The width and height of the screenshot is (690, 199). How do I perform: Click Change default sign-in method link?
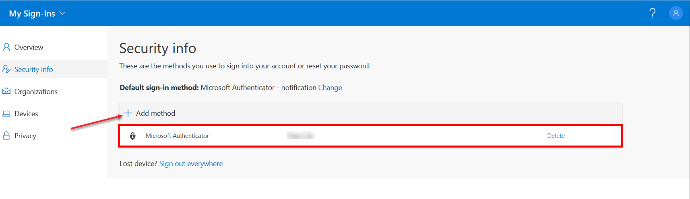(330, 88)
